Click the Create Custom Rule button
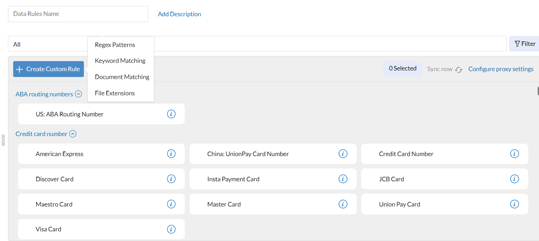The height and width of the screenshot is (241, 539). coord(49,69)
